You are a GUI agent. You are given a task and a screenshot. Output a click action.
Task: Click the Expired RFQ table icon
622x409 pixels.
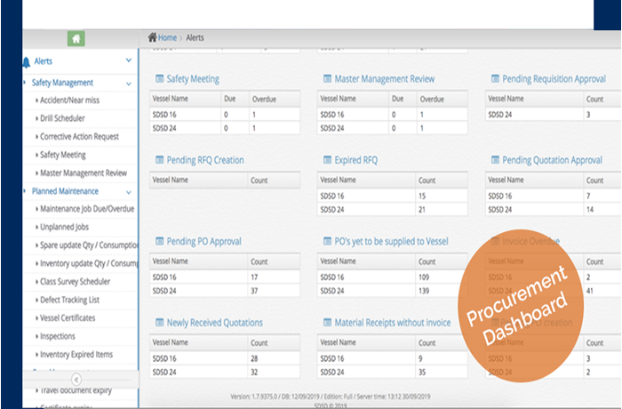[327, 160]
